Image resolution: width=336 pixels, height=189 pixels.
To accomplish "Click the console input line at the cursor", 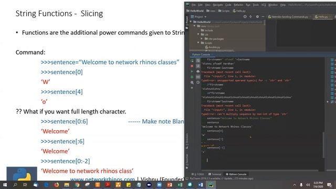I will coord(207,160).
